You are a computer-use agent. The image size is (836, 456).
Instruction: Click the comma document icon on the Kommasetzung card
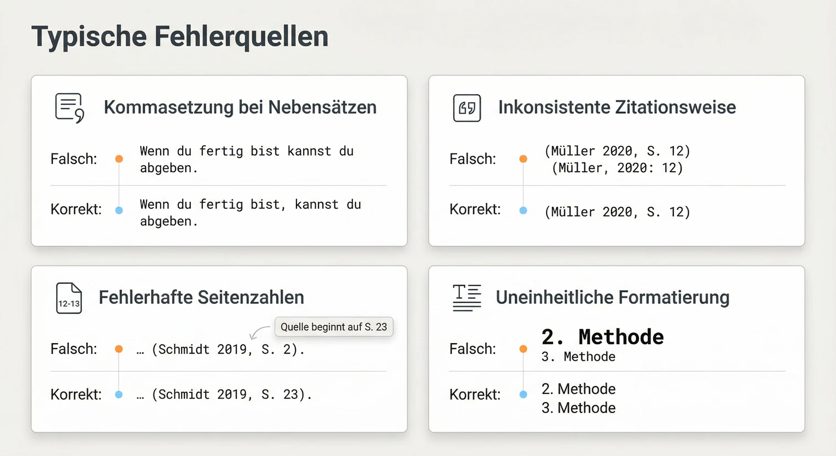click(x=68, y=107)
